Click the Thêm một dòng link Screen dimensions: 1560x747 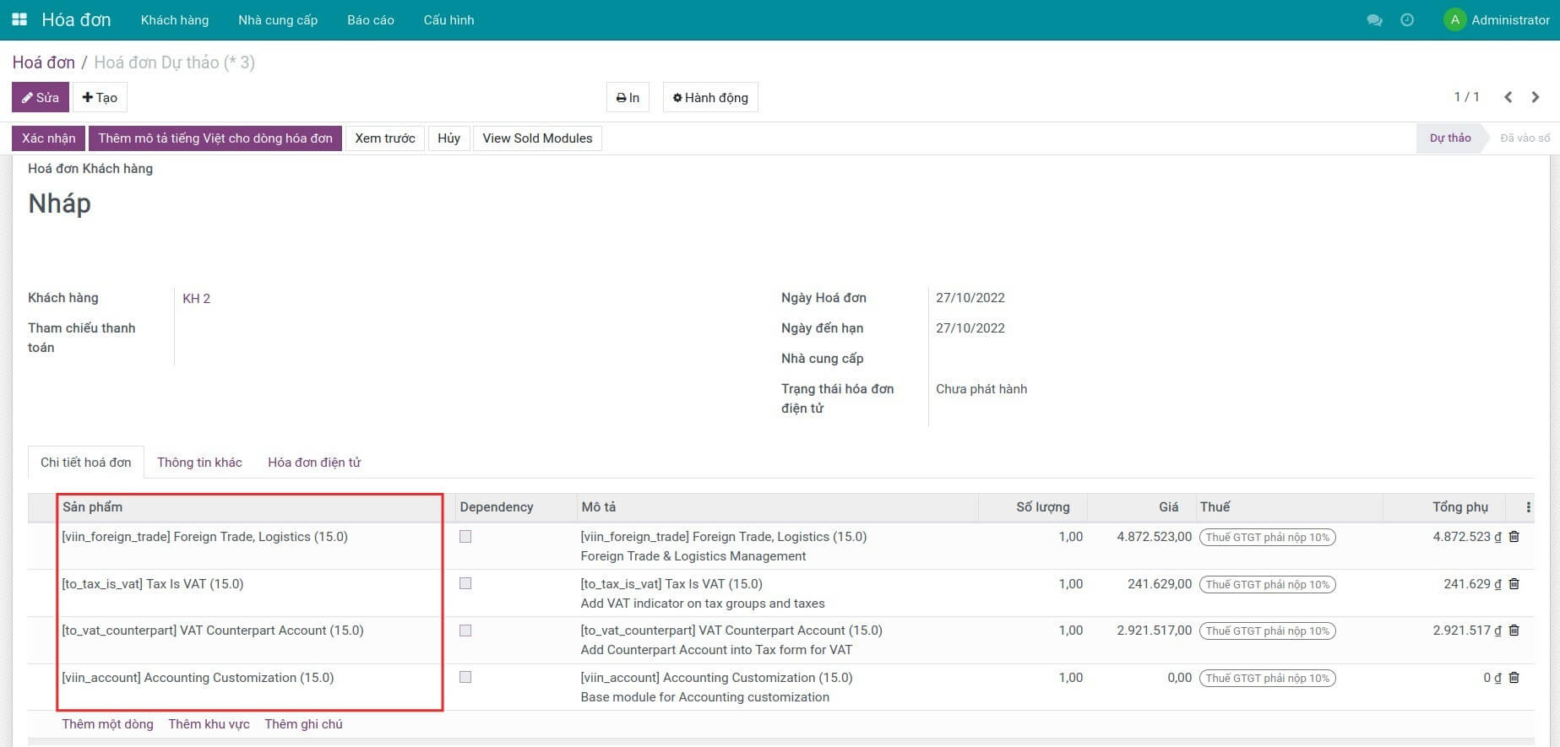(107, 724)
